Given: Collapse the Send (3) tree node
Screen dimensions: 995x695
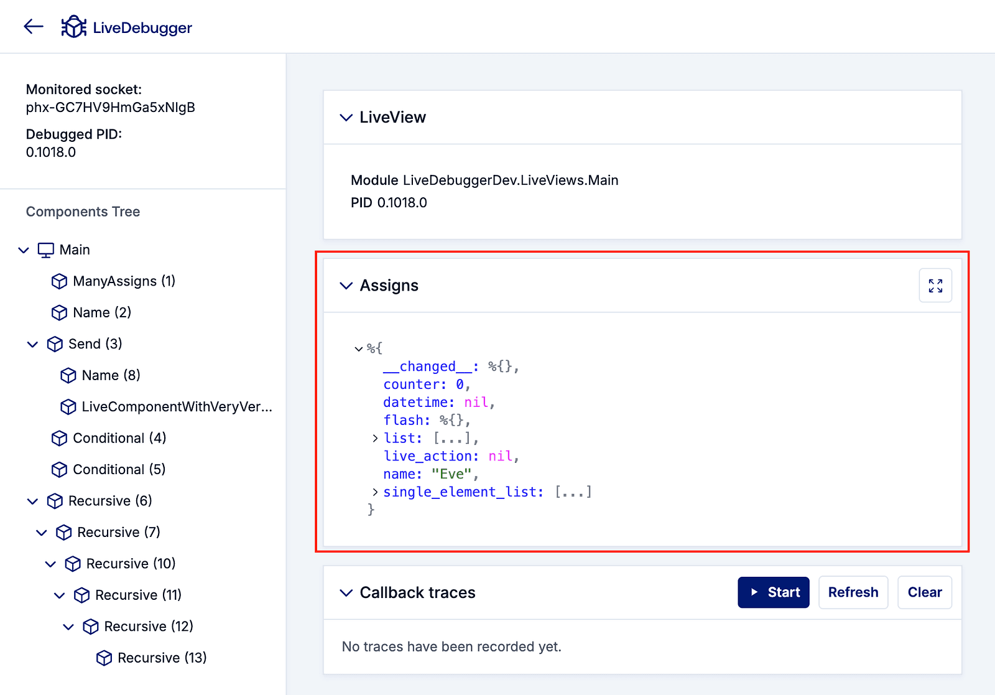Looking at the screenshot, I should coord(32,344).
